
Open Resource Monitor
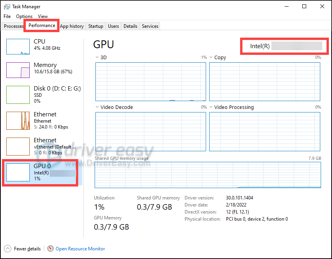coord(80,248)
